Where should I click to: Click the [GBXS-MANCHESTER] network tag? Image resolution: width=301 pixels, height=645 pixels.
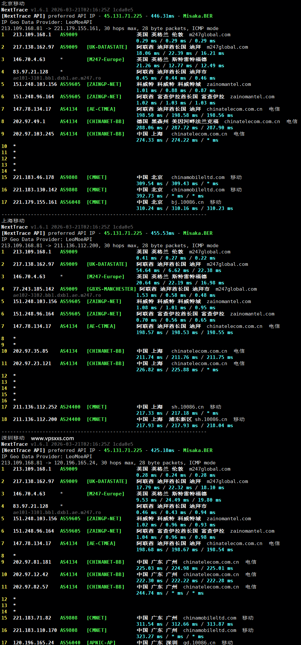coord(111,289)
